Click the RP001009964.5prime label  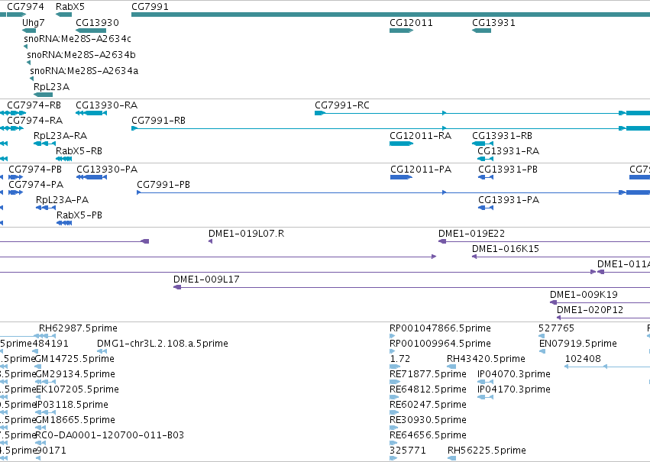click(x=440, y=344)
